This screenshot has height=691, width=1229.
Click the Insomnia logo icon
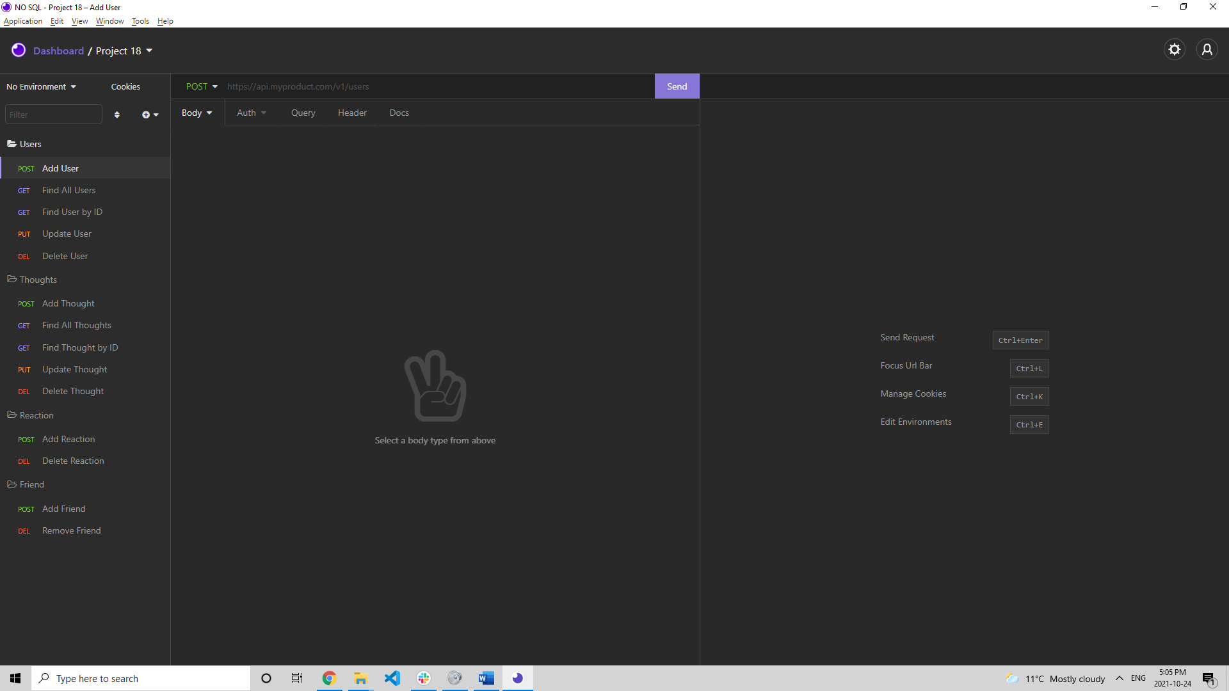[x=19, y=51]
